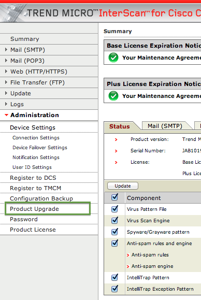
Task: Click red arrow beside License
Action: [116, 163]
